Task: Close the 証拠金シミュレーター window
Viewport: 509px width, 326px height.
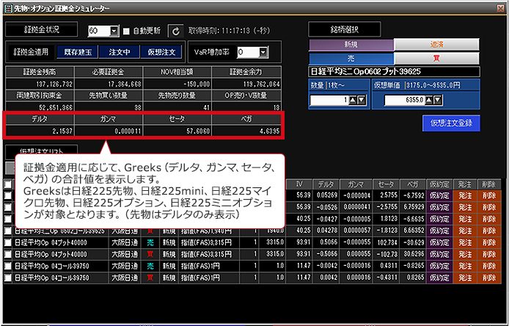Action: [x=500, y=9]
